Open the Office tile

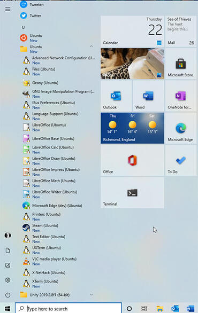[x=132, y=160]
